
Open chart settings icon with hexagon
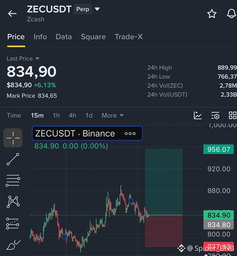215,115
